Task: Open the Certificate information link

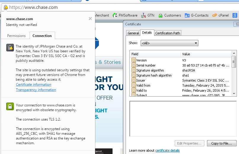Action: click(x=33, y=85)
